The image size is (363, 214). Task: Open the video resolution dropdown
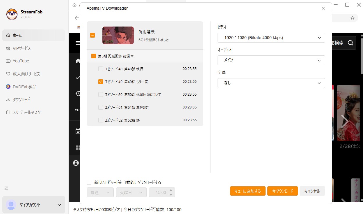coord(271,38)
